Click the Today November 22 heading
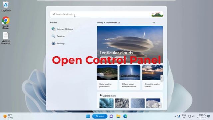 point(108,23)
